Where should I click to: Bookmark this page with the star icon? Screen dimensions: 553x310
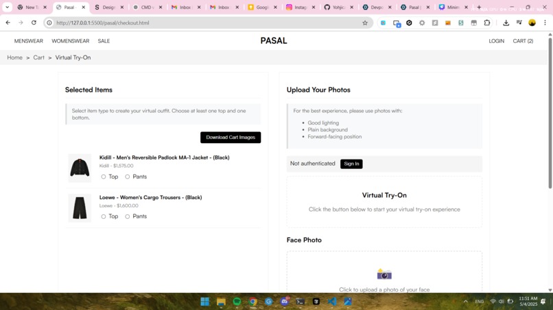(x=365, y=23)
